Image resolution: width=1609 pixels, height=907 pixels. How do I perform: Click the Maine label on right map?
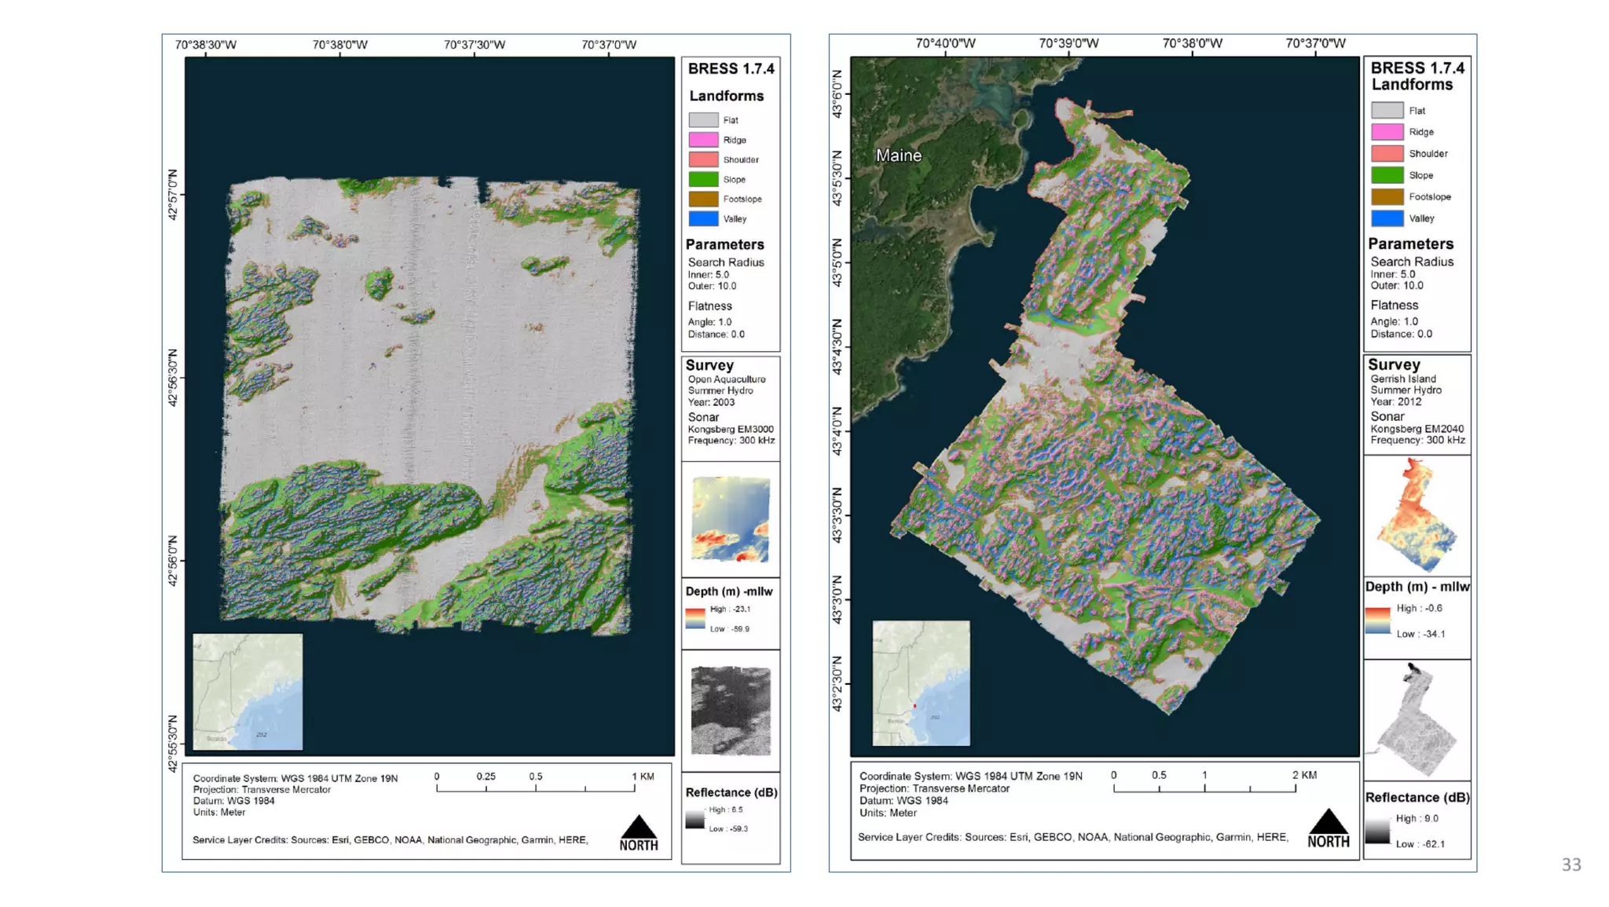click(899, 155)
